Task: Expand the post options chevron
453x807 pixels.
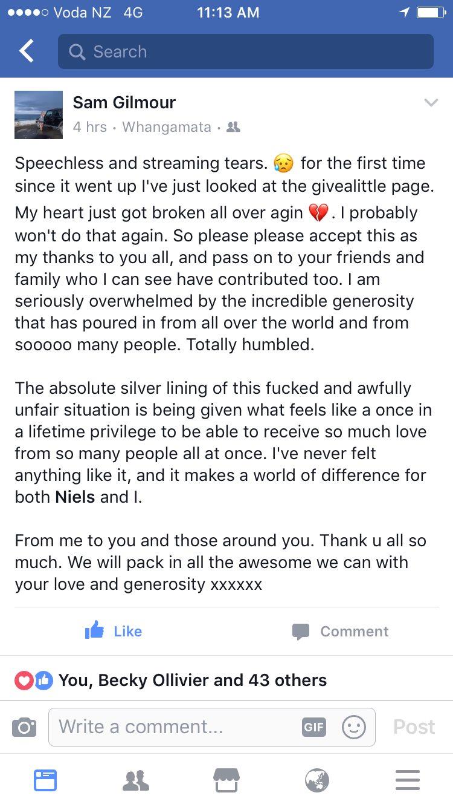Action: click(x=431, y=103)
